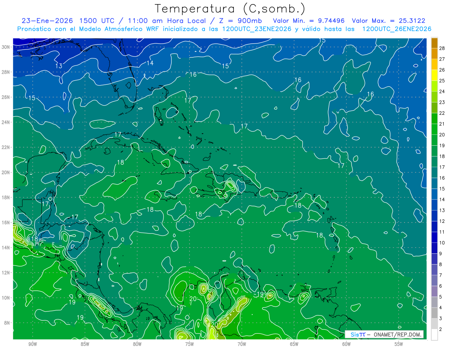Image resolution: width=452 pixels, height=349 pixels.
Task: Click the '75W' longitude axis label
Action: 189,344
